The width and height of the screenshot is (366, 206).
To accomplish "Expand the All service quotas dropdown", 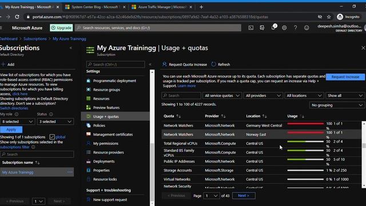I will coord(222,96).
